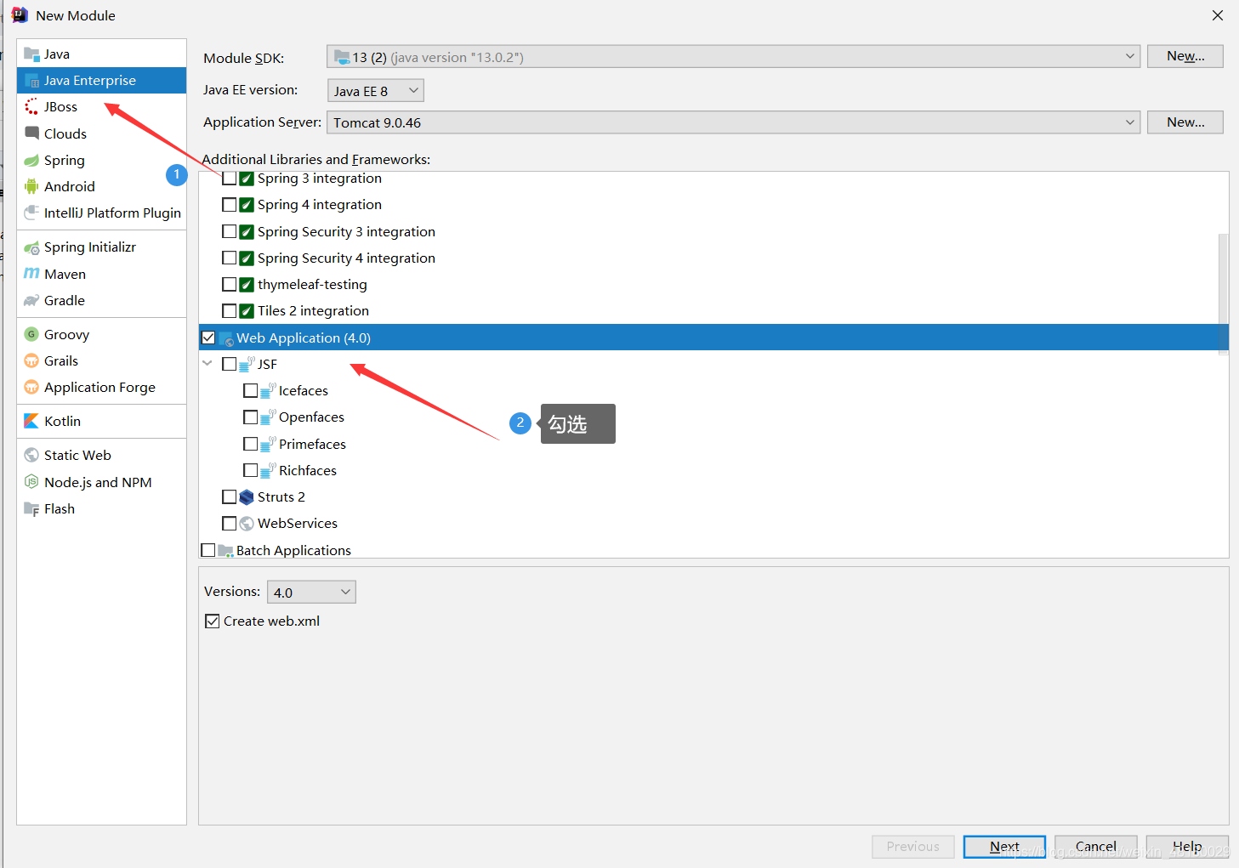Open the Versions 4.0 dropdown
The width and height of the screenshot is (1239, 868).
click(x=311, y=592)
